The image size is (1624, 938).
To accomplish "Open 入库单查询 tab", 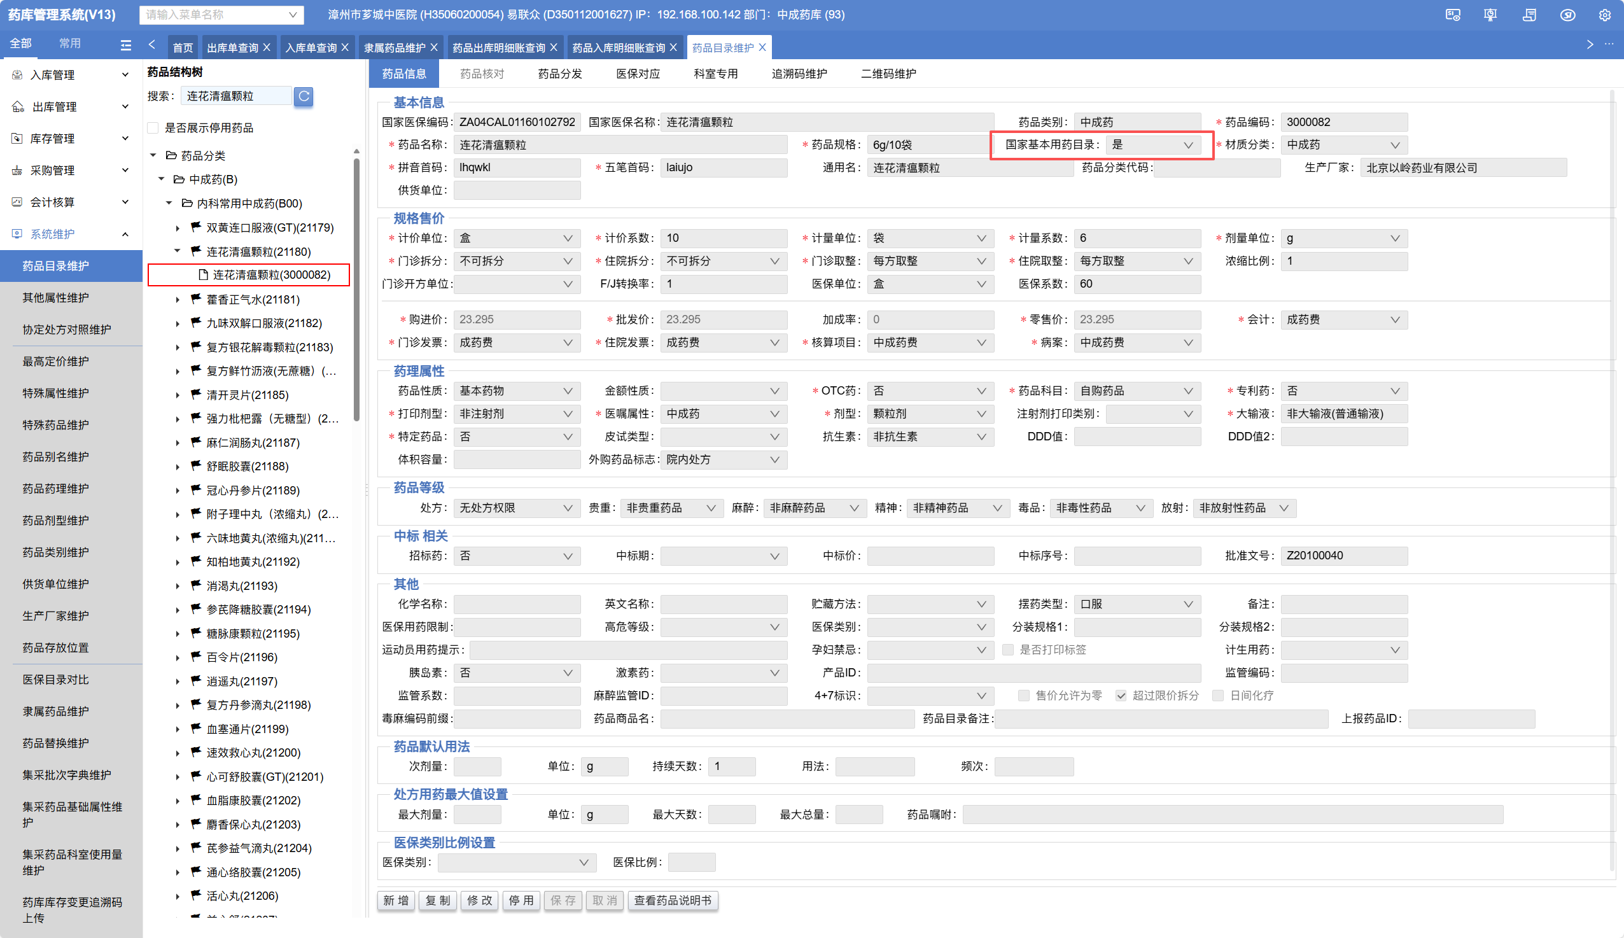I will point(311,48).
